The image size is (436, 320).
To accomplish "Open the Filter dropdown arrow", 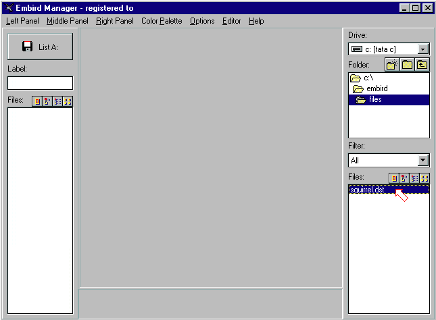I will [422, 160].
